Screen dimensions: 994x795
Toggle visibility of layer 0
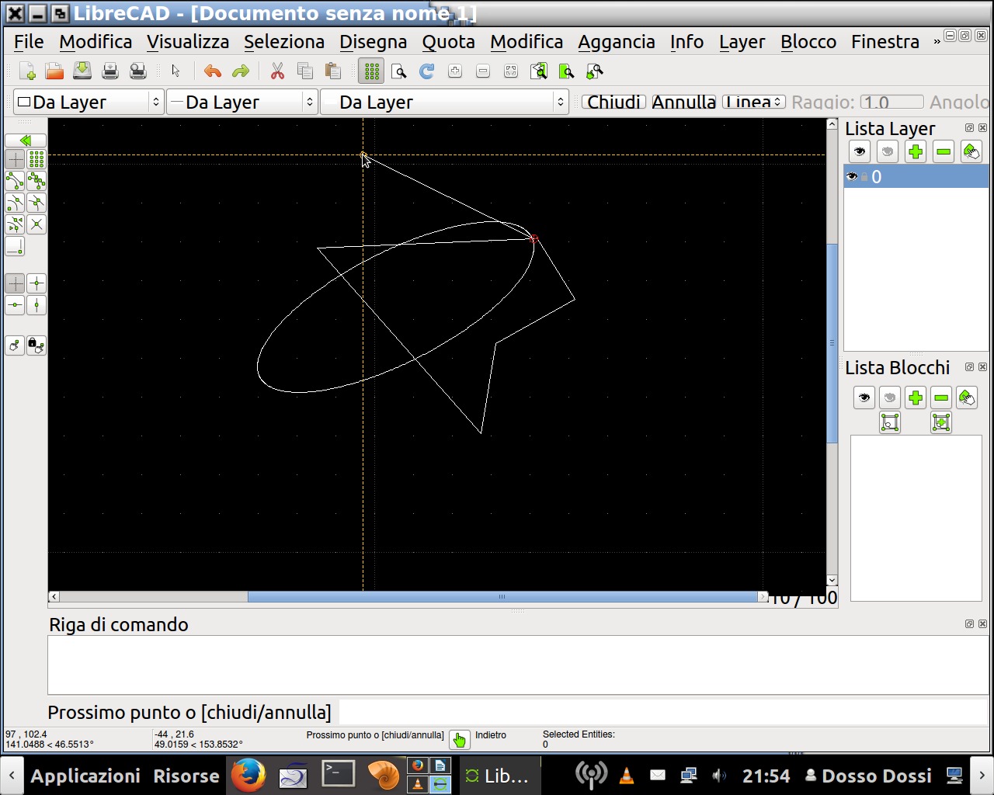[x=852, y=177]
